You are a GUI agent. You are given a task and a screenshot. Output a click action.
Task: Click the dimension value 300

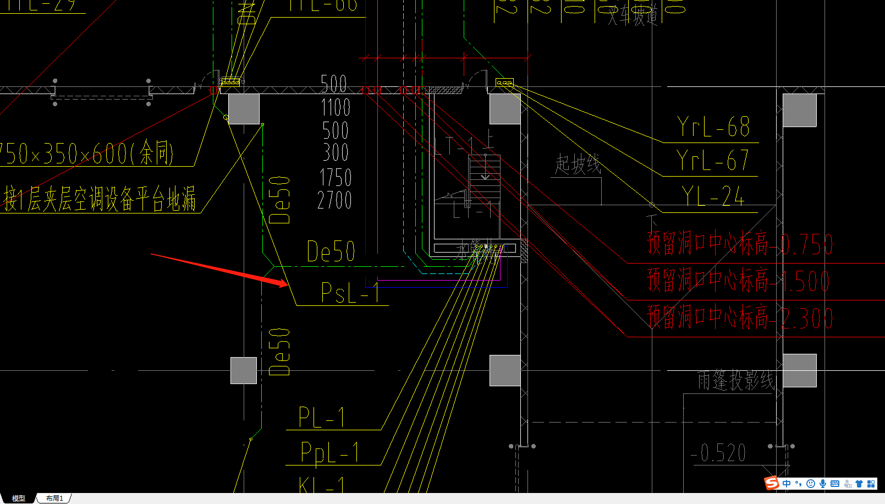click(x=336, y=152)
